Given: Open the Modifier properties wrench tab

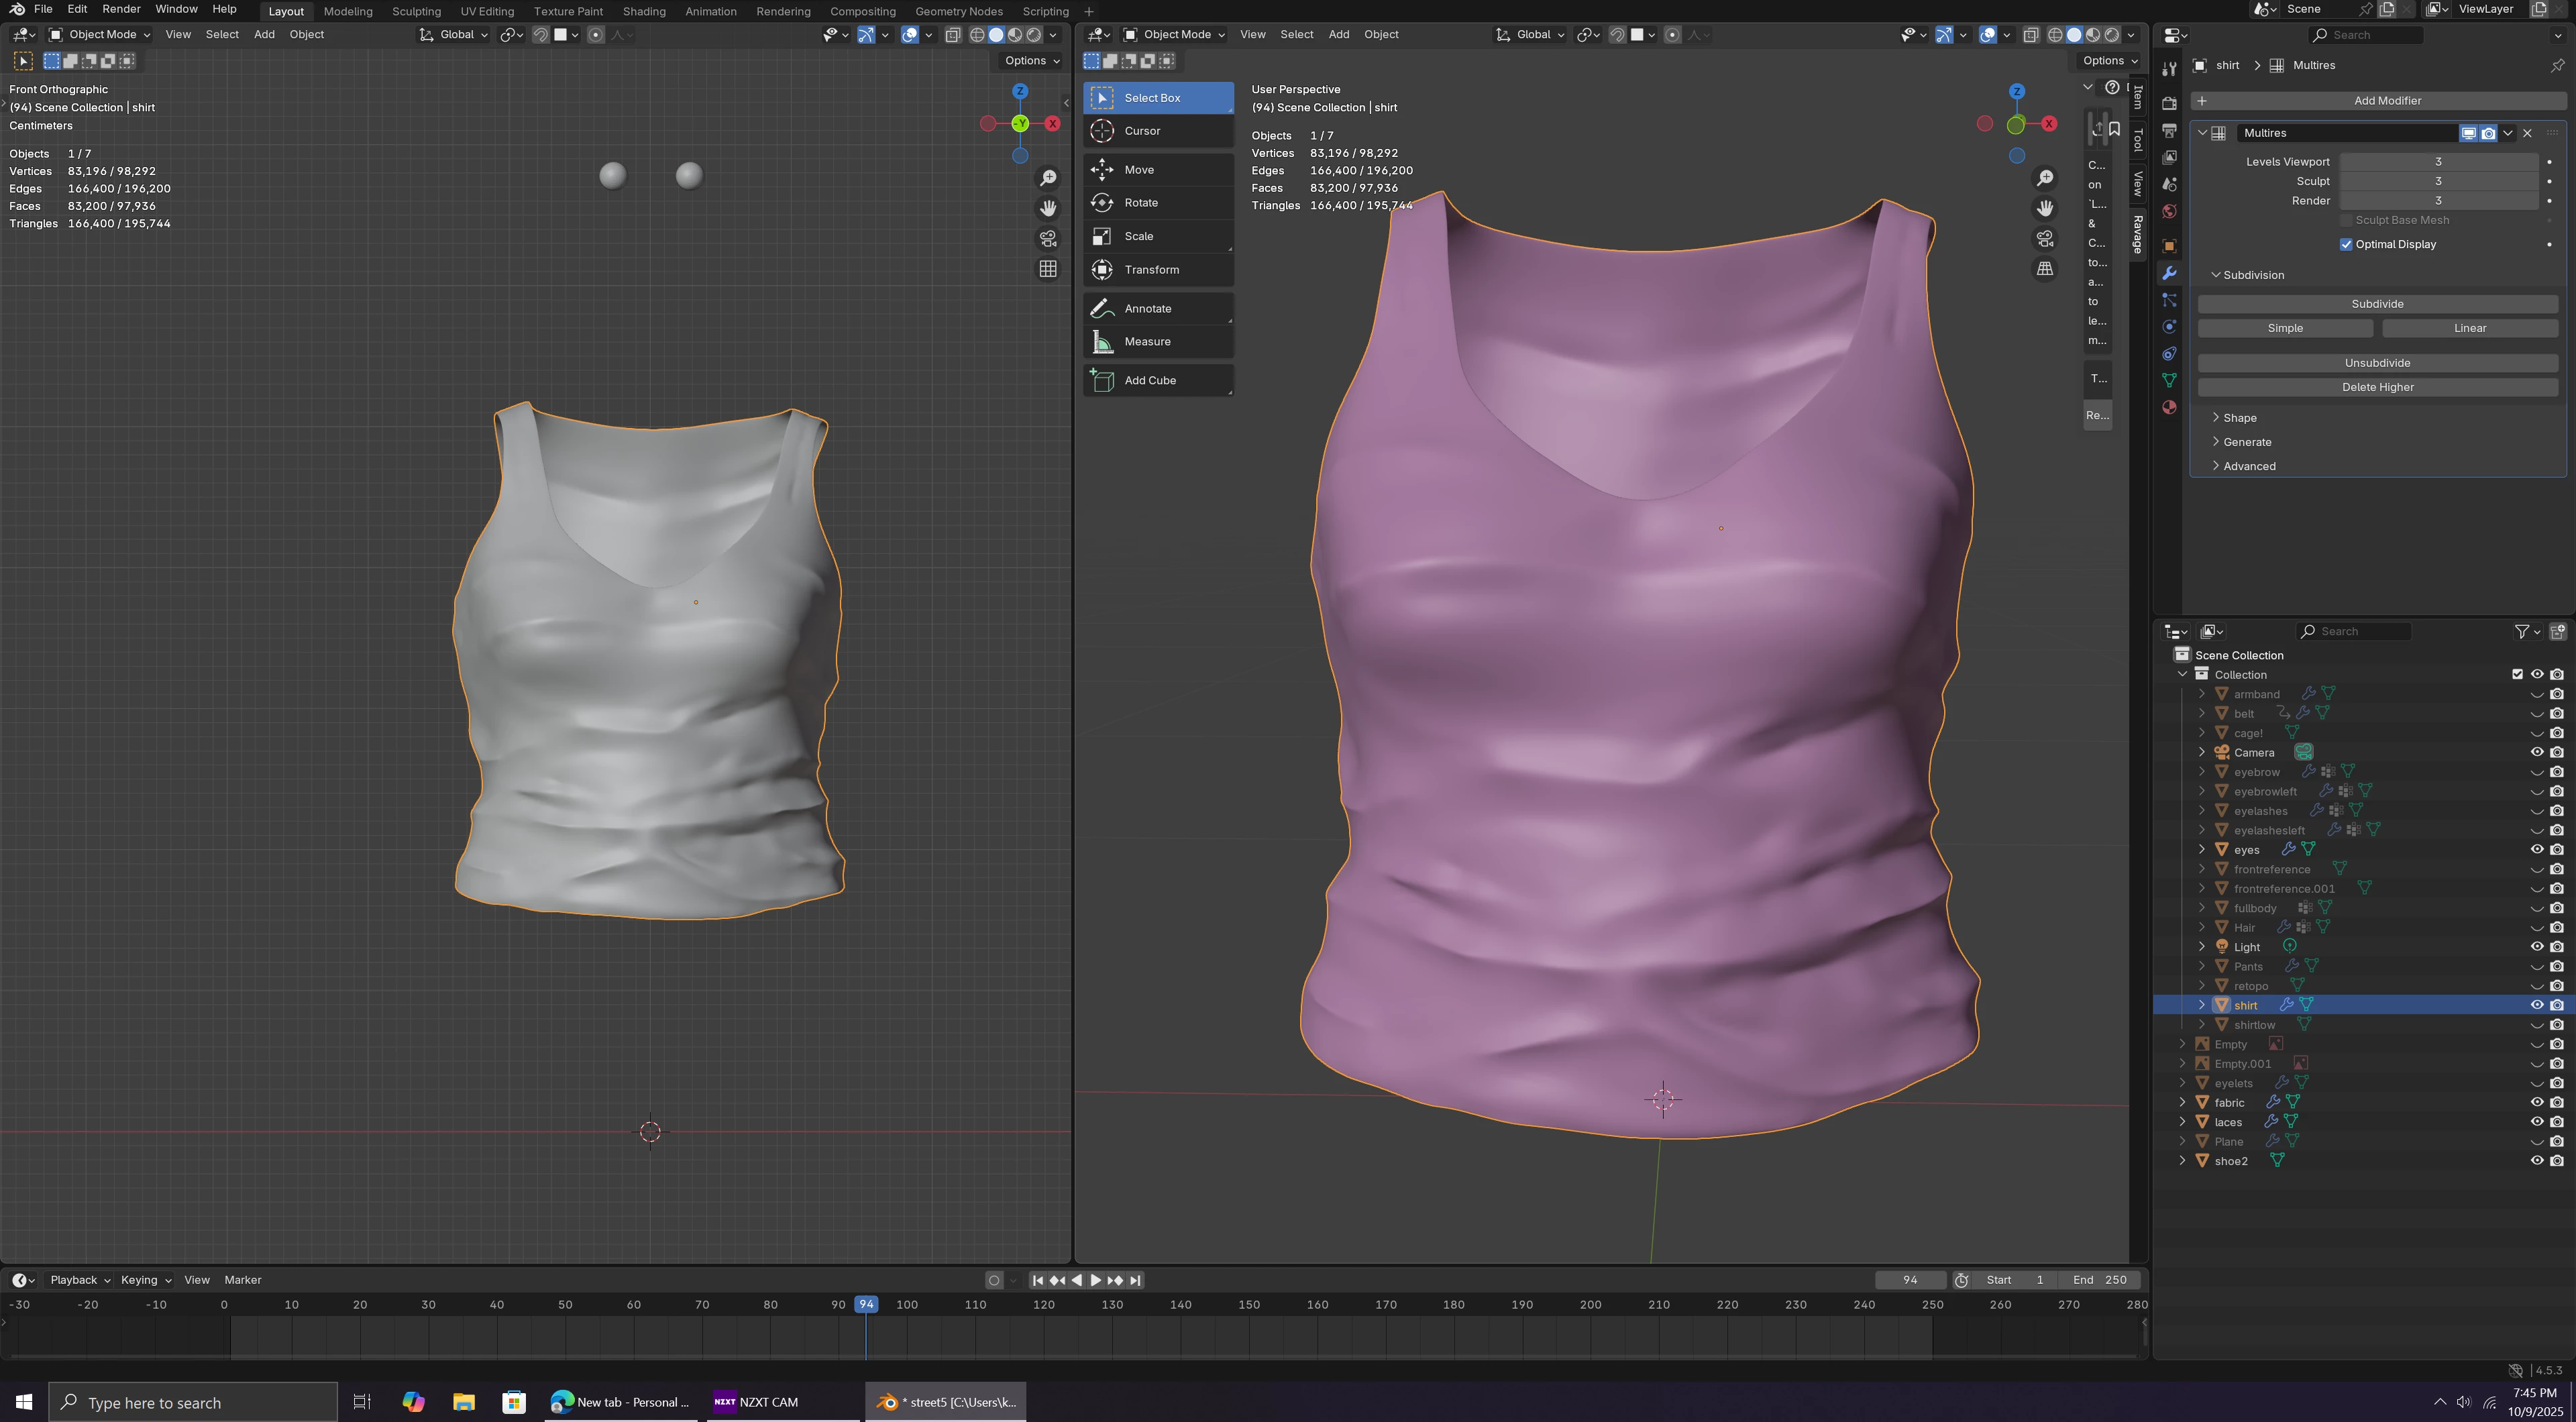Looking at the screenshot, I should tap(2169, 273).
